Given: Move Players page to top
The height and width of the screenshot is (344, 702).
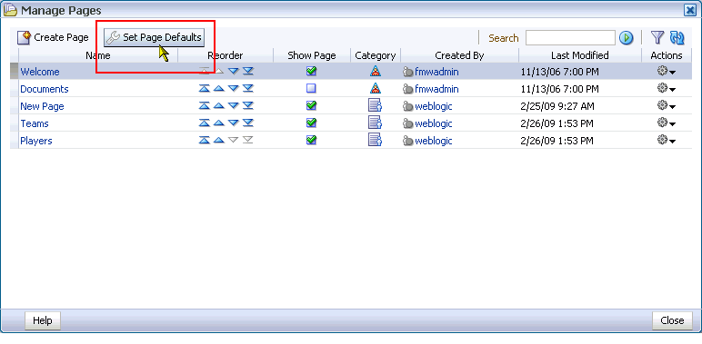Looking at the screenshot, I should click(x=205, y=141).
